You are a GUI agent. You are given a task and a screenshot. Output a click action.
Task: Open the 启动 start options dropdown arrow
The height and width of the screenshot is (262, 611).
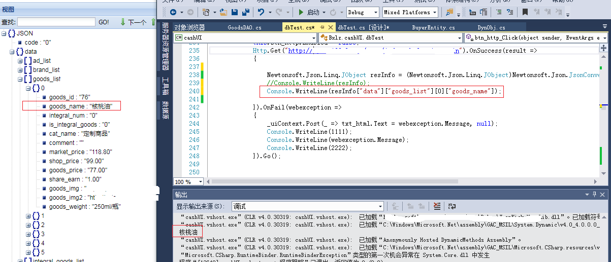coord(324,12)
